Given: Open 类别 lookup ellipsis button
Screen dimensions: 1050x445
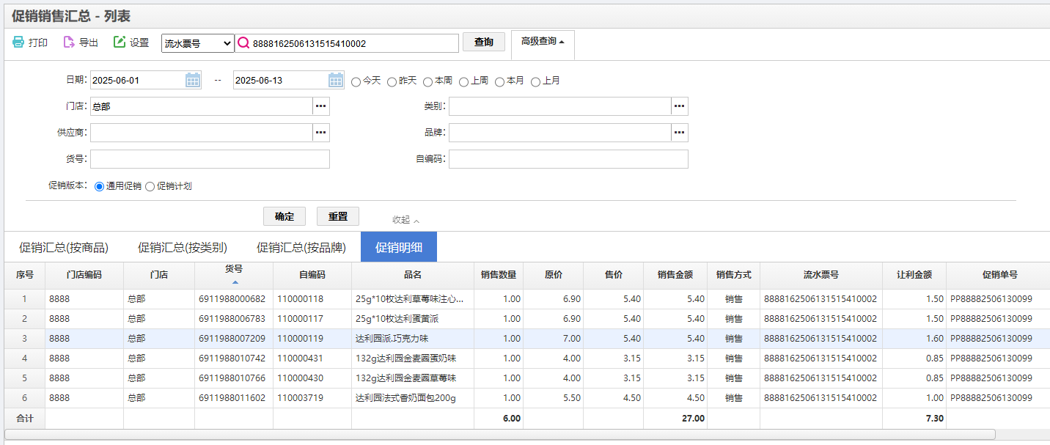Looking at the screenshot, I should click(680, 106).
